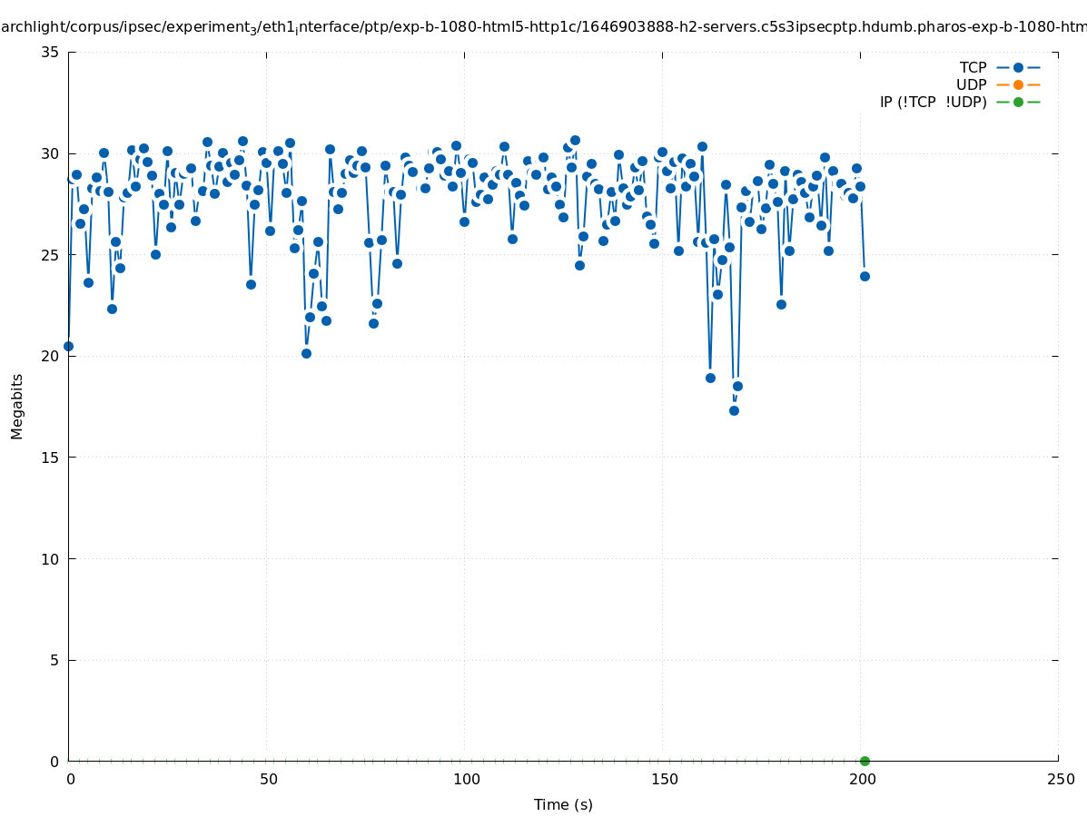
Task: Click the blue TCP legend marker
Action: [1018, 67]
